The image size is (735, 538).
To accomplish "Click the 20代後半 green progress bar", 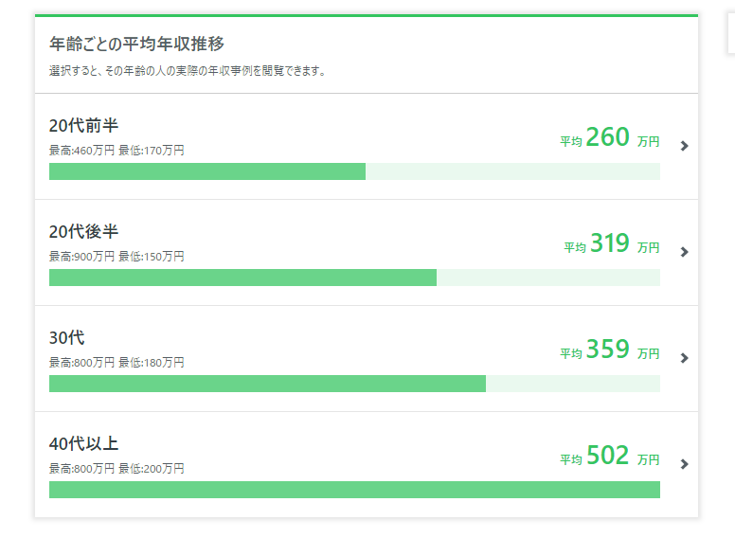I will (x=354, y=278).
